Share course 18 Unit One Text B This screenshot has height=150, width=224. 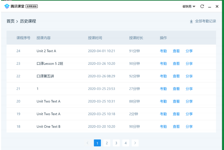(x=189, y=126)
